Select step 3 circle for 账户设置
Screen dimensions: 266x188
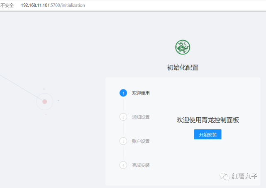coord(123,141)
